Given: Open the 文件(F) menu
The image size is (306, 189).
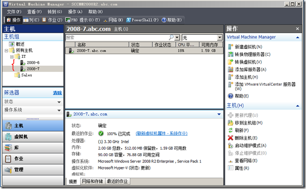Looking at the screenshot, I should (x=14, y=12).
